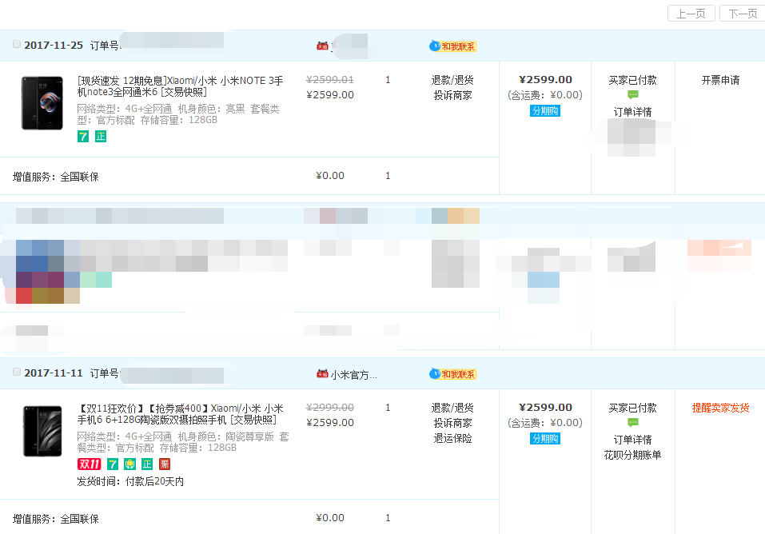
Task: Click 买家已付款 status in 2017-11-11 order
Action: [x=633, y=408]
